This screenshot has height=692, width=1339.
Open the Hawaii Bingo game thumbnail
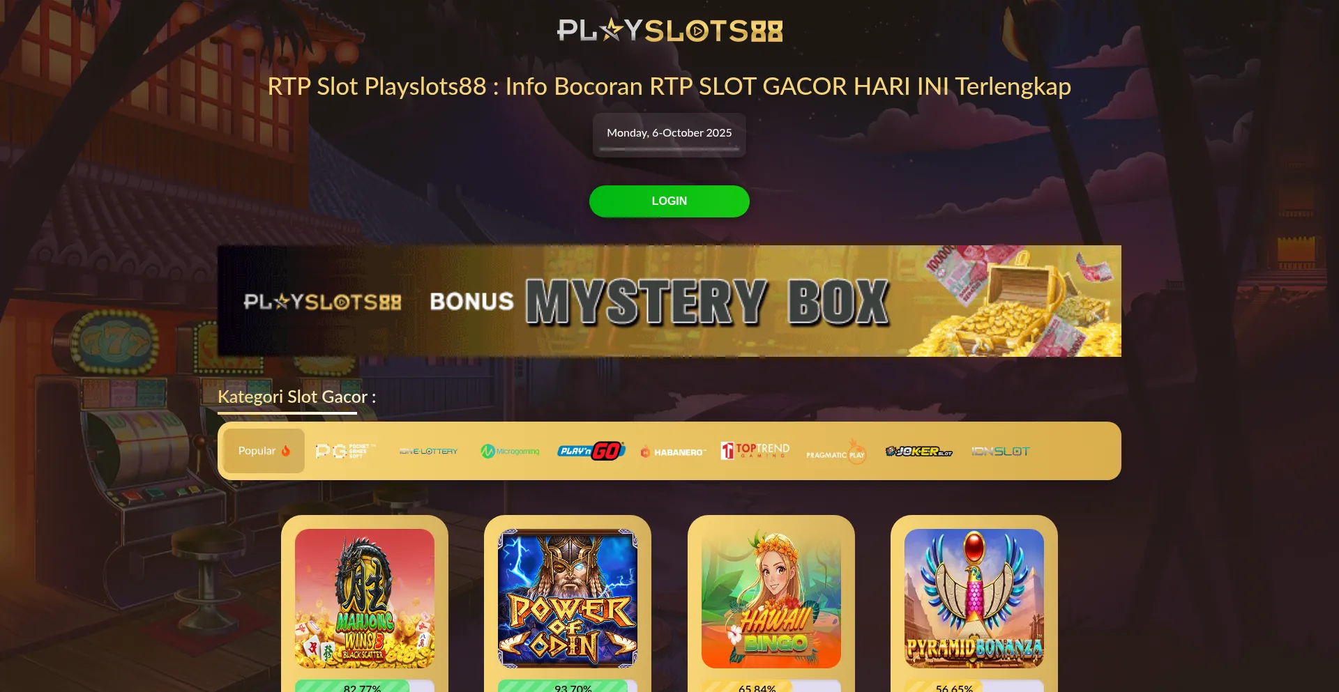pos(771,599)
